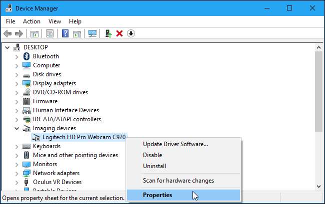This screenshot has height=207, width=325.
Task: Choose Properties from the context menu
Action: (x=183, y=195)
